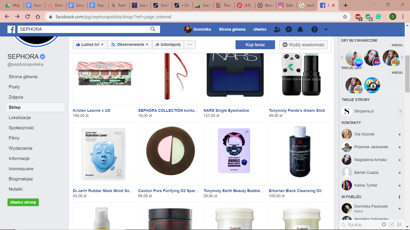
Task: Open Filmy in page sidebar
Action: 14,138
